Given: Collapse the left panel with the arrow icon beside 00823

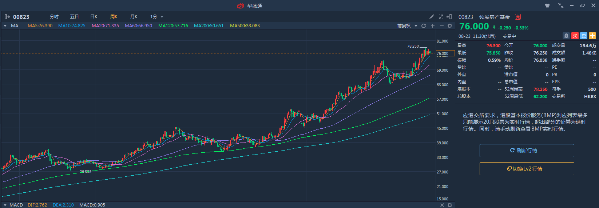Looking at the screenshot, I should tap(7, 17).
